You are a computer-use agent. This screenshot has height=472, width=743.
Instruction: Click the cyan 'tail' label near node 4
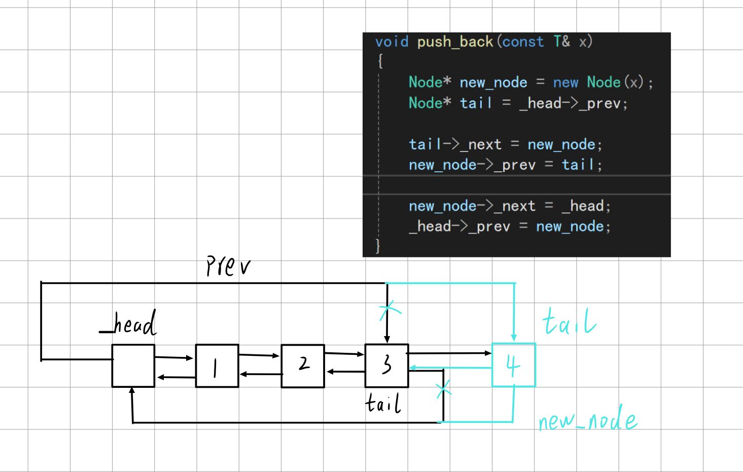click(569, 322)
